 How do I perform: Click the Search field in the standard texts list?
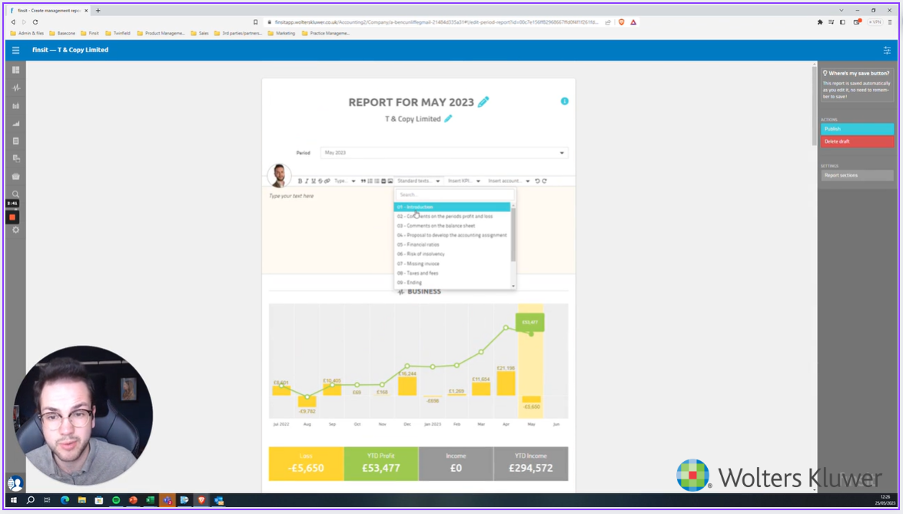point(453,195)
